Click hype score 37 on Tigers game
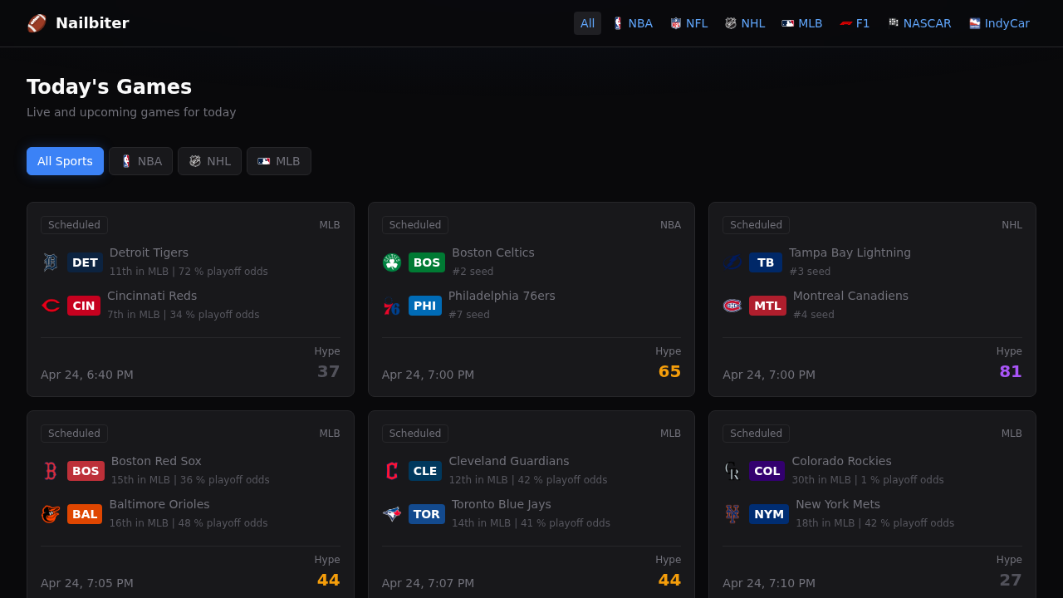Viewport: 1063px width, 598px height. pyautogui.click(x=329, y=371)
